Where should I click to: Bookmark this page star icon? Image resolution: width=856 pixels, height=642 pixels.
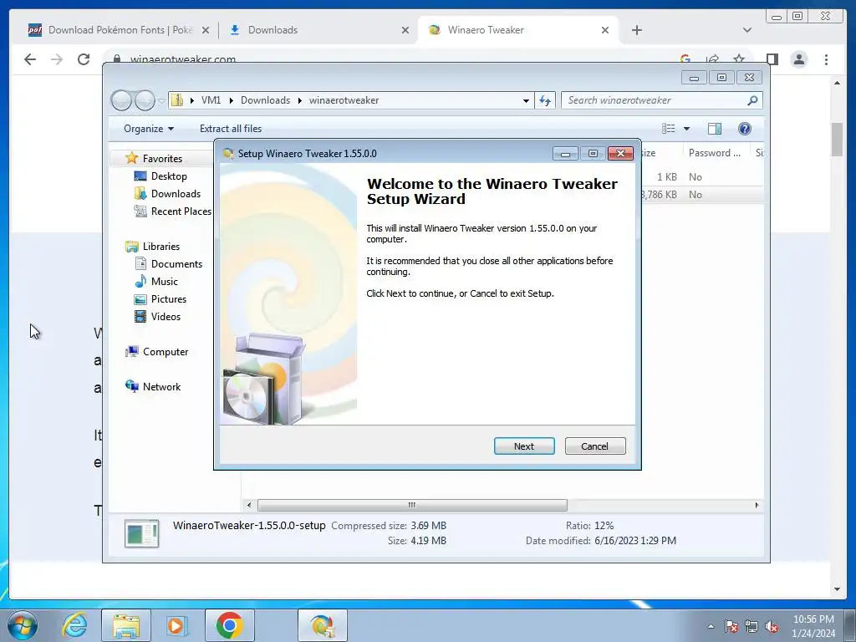pyautogui.click(x=739, y=59)
